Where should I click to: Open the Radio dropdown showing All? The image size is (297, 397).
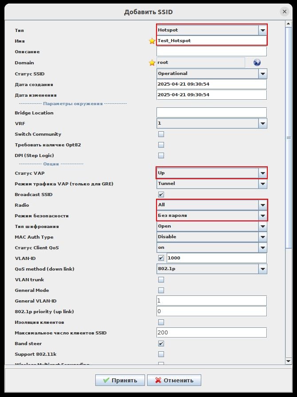tap(212, 205)
